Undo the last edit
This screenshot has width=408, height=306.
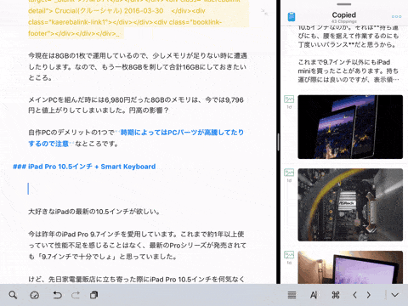pos(57,295)
